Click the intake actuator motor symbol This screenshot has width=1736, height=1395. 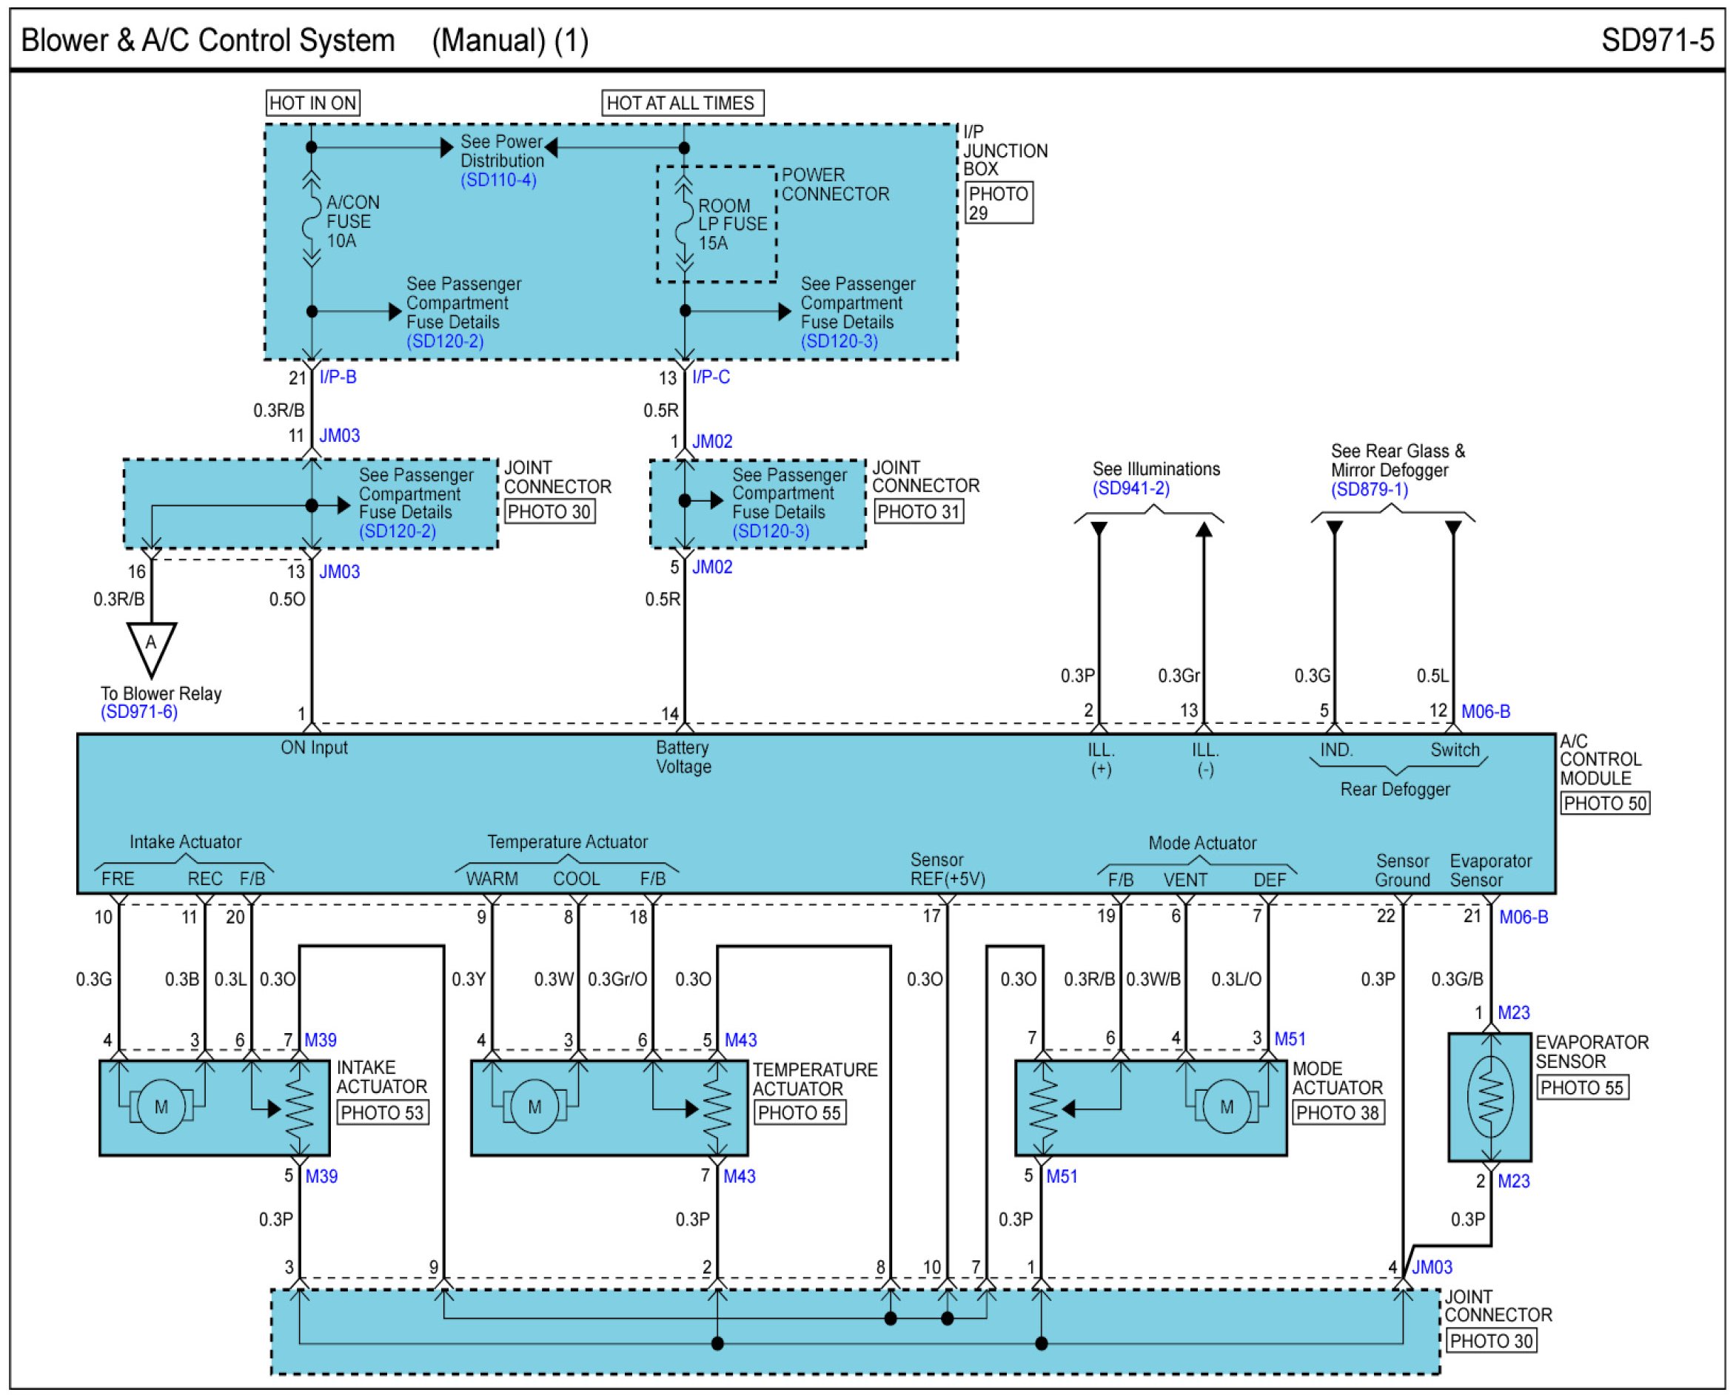coord(161,1107)
